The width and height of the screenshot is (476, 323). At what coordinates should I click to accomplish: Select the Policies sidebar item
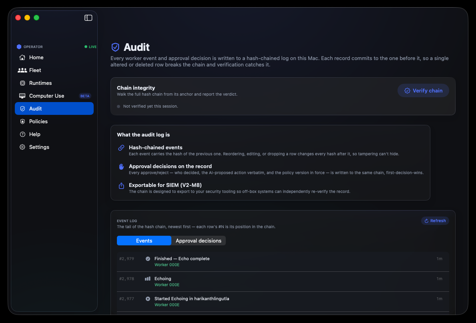[x=54, y=121]
